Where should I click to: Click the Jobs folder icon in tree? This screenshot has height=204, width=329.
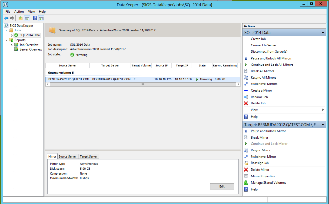click(11, 30)
